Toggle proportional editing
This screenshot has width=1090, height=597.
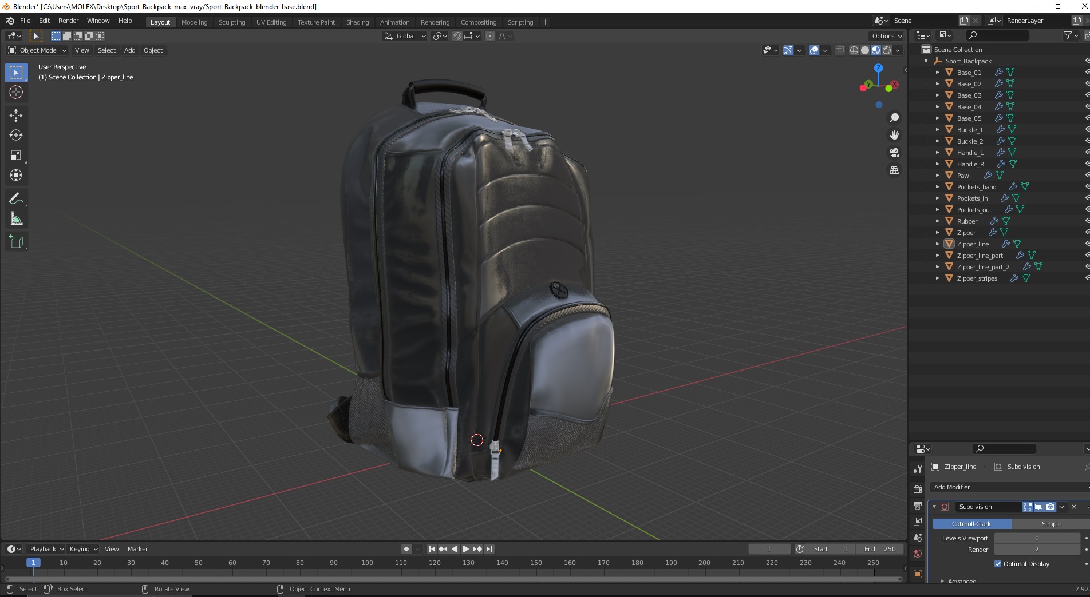click(x=490, y=36)
